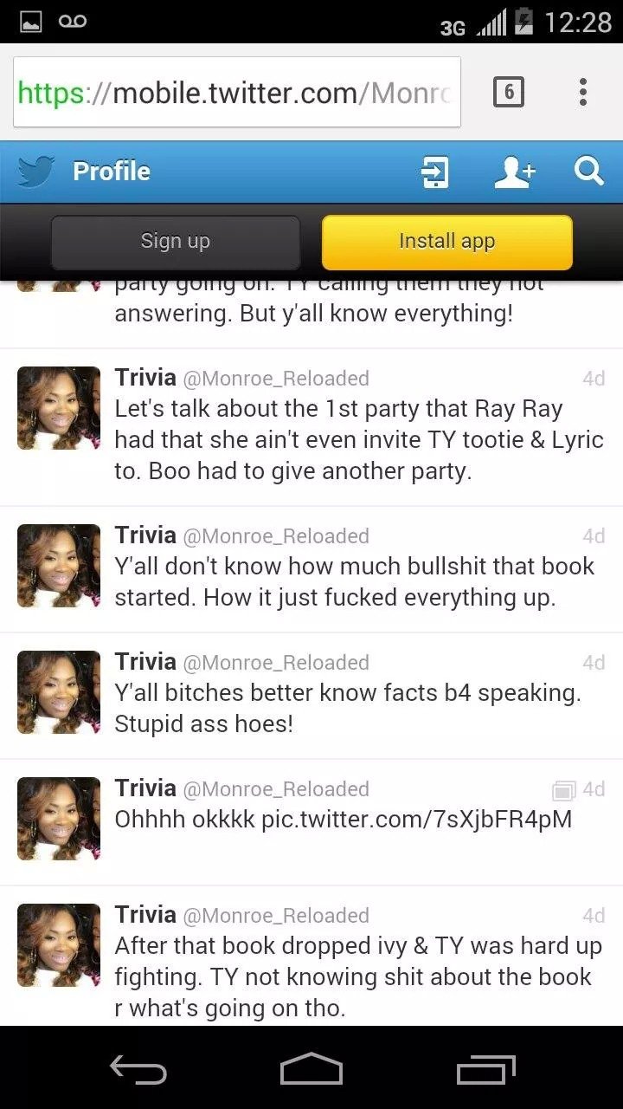Tap avatar beside the Ray Ray party tweet
The height and width of the screenshot is (1109, 623).
[x=59, y=408]
